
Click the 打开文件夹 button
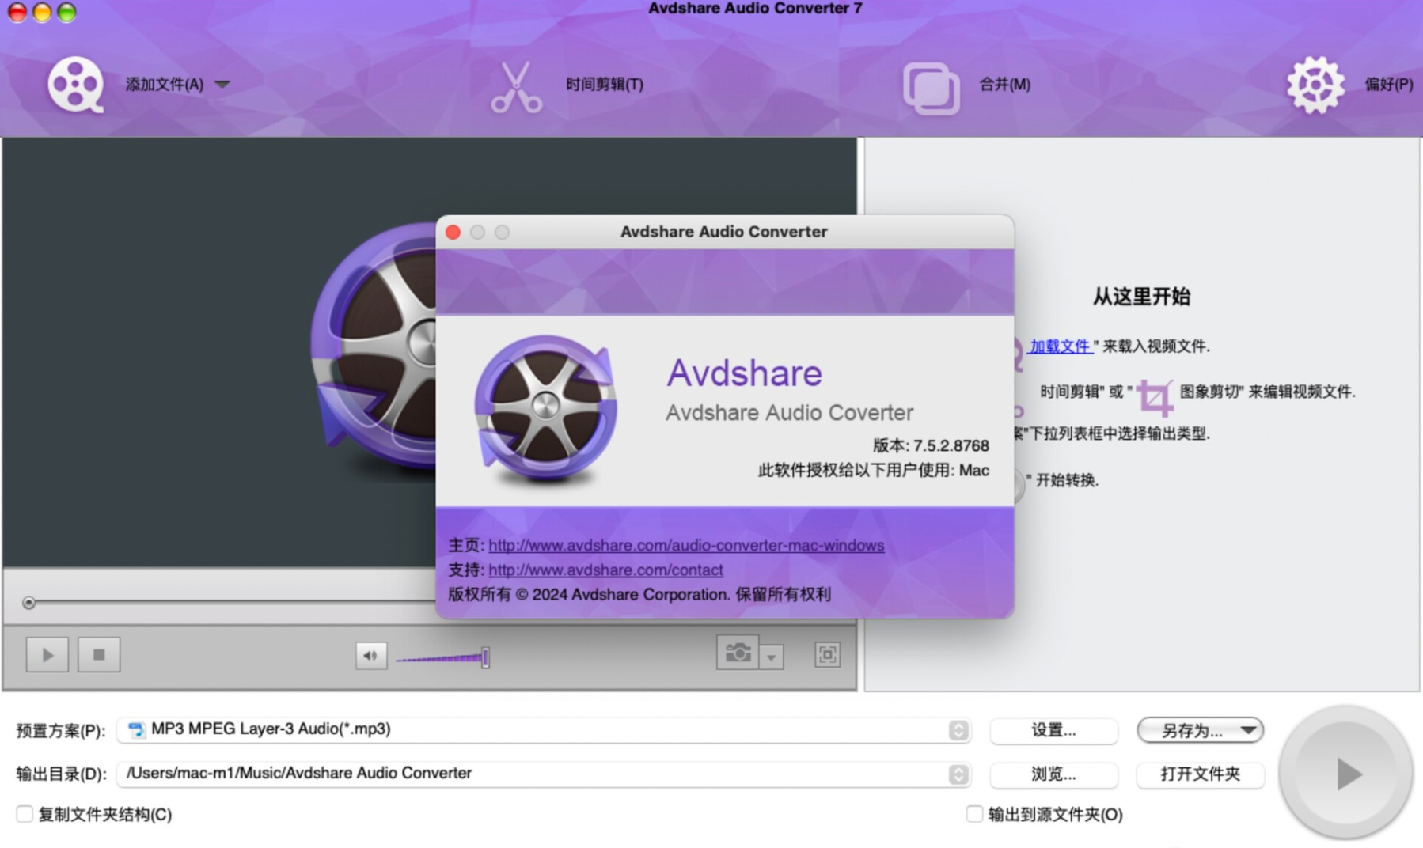coord(1200,774)
